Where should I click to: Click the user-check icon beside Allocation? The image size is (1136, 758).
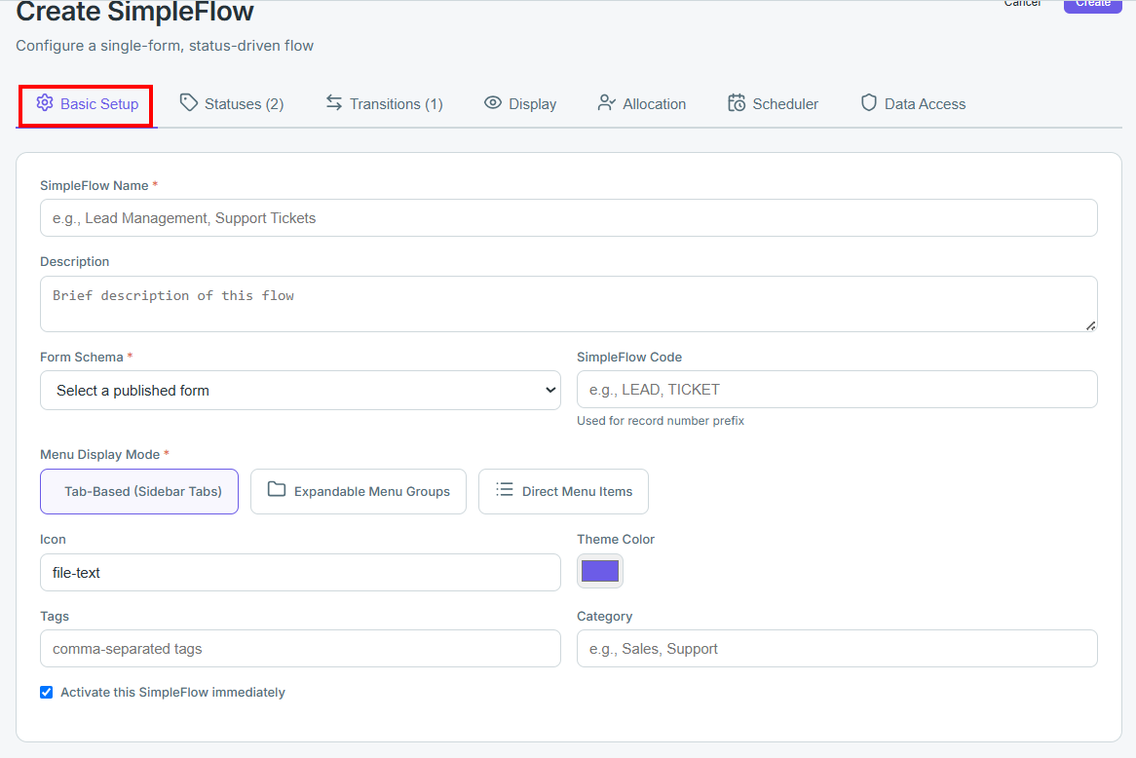pyautogui.click(x=606, y=103)
